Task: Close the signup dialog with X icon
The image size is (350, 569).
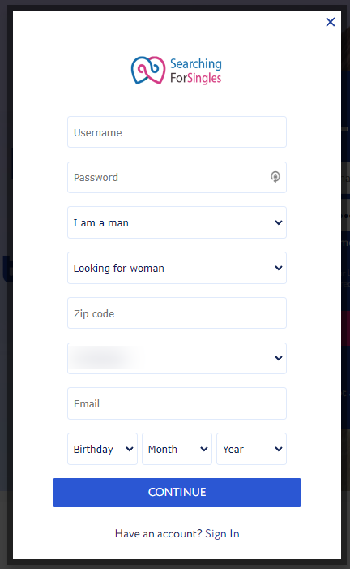Action: pyautogui.click(x=330, y=22)
